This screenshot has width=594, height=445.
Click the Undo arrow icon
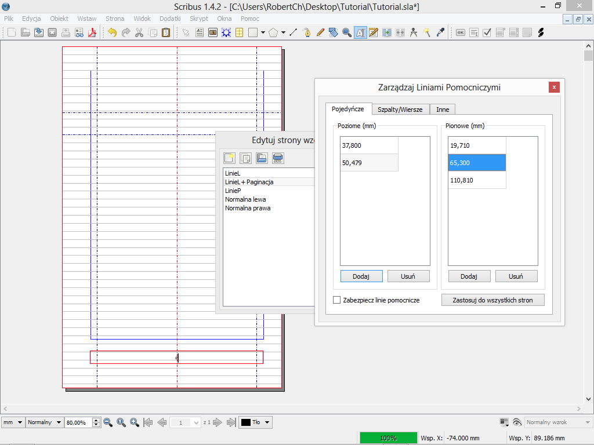[112, 32]
